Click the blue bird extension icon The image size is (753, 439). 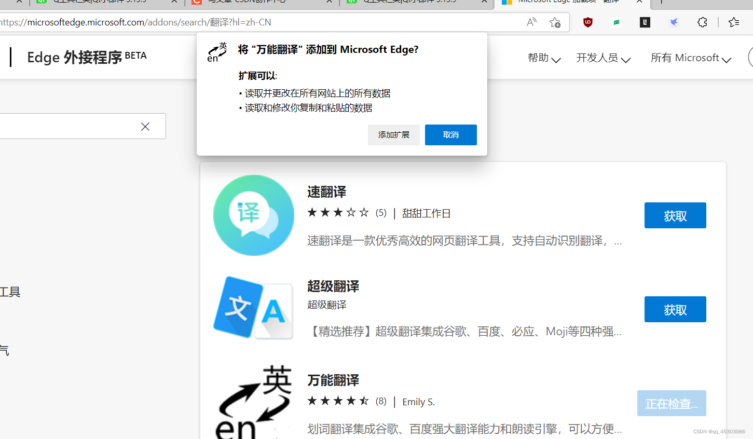pos(674,22)
